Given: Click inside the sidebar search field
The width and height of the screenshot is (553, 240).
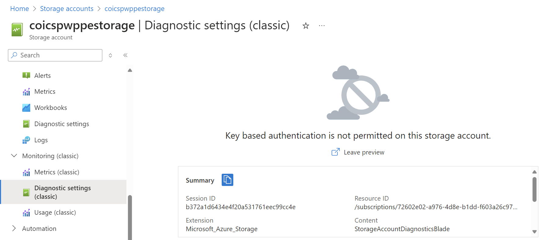Looking at the screenshot, I should (x=55, y=55).
